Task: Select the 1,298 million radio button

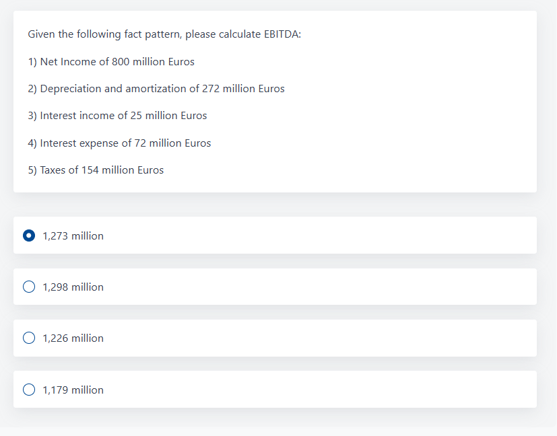Action: pyautogui.click(x=29, y=287)
